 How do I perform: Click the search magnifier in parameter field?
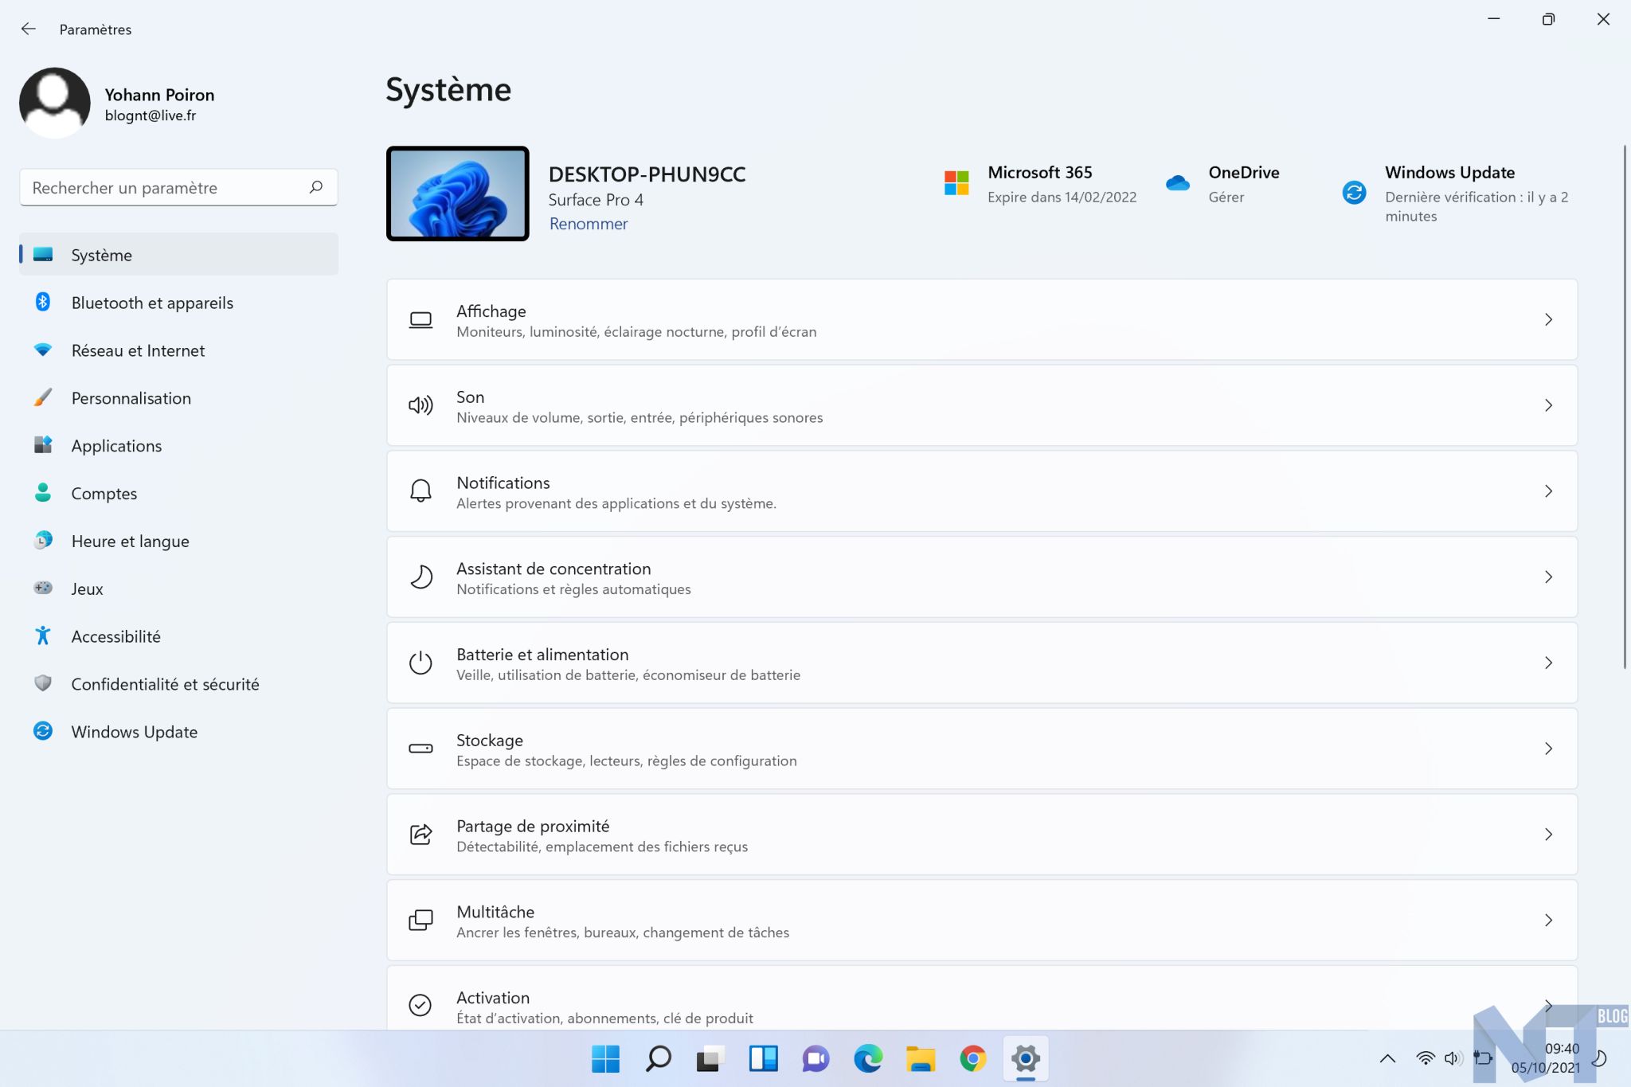316,187
